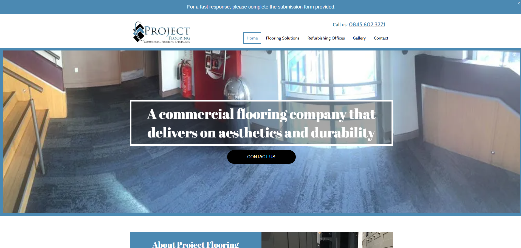Call the 0845 602 3271 number link
This screenshot has width=521, height=248.
pos(367,24)
